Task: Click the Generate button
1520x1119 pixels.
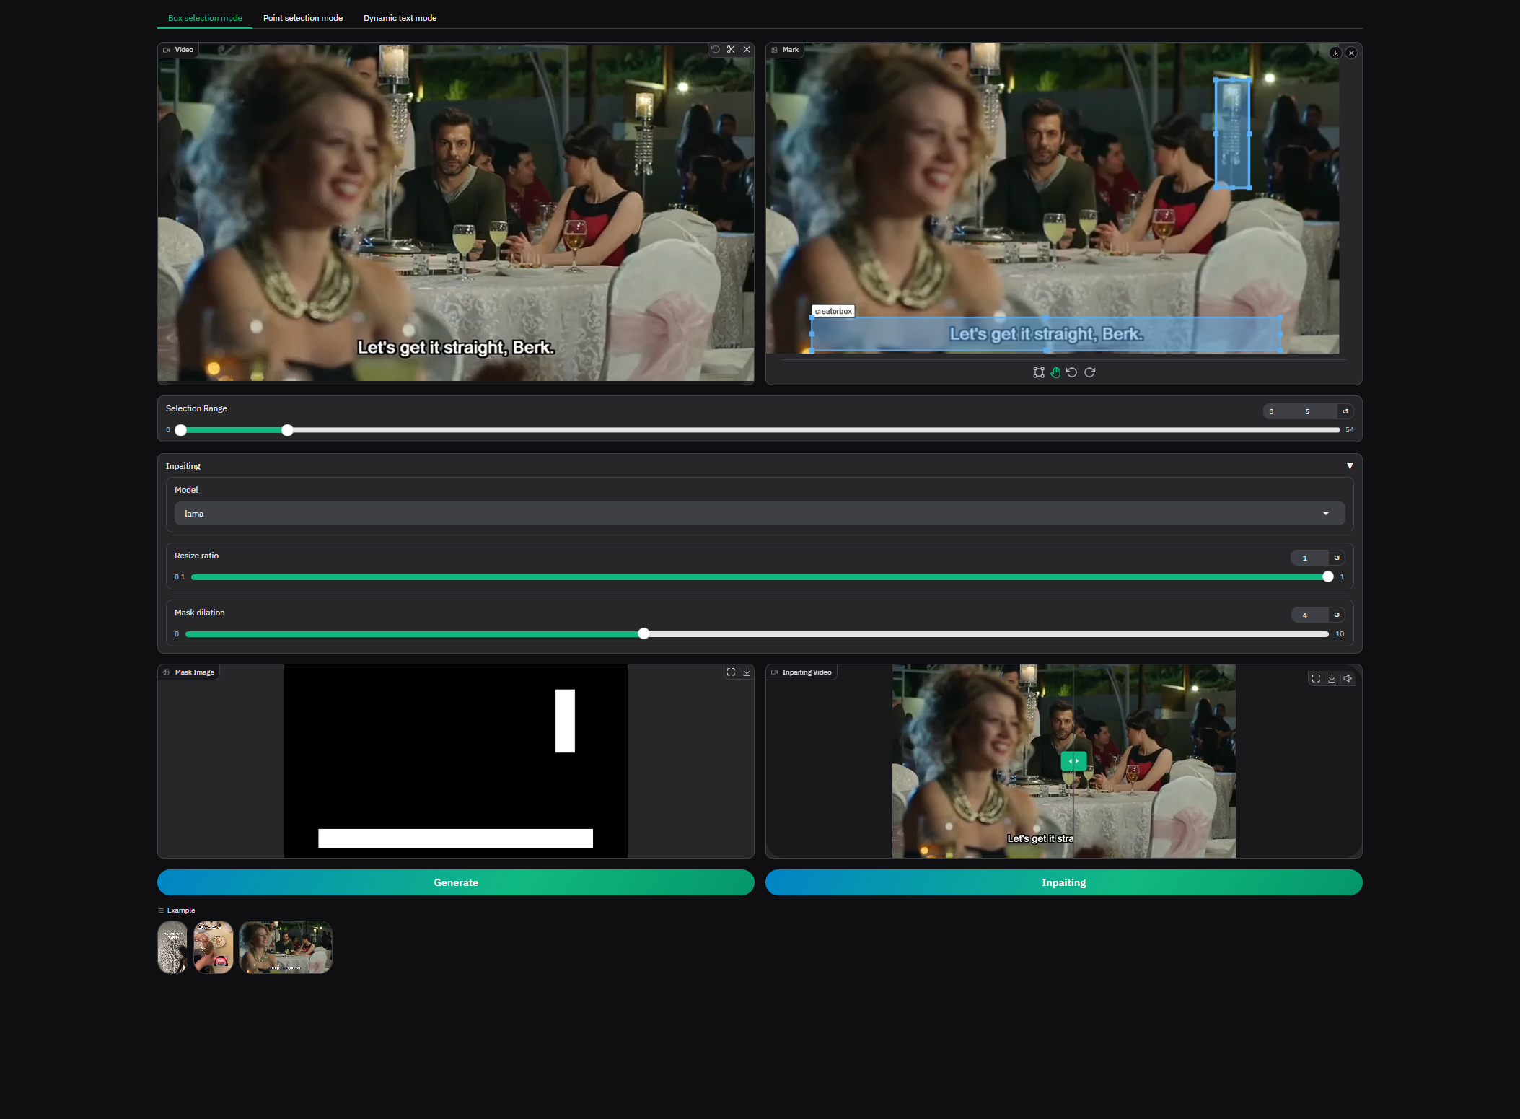Action: tap(455, 882)
